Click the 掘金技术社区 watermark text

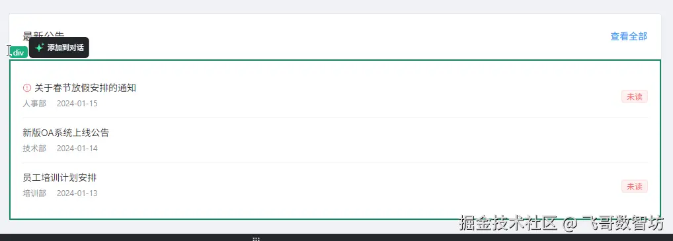(x=508, y=223)
